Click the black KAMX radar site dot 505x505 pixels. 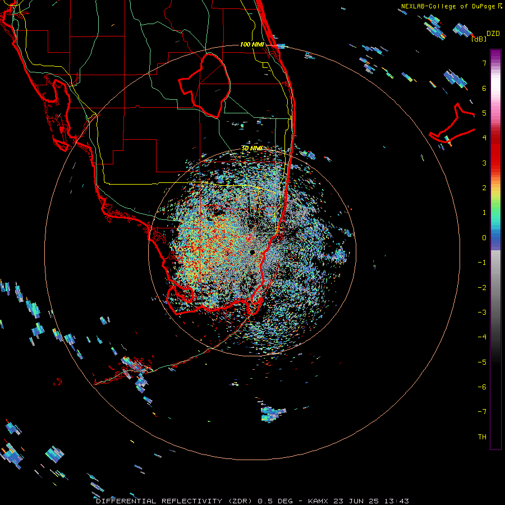tap(252, 252)
